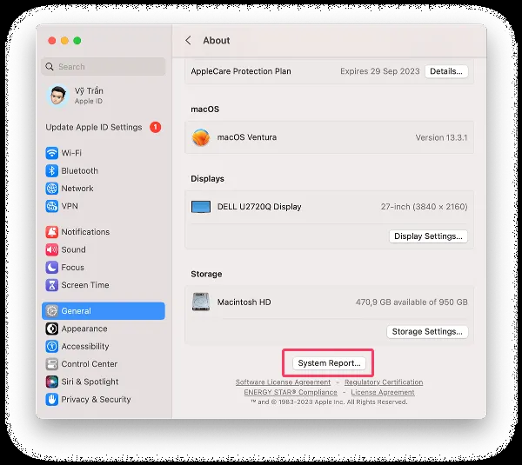Click the Accessibility label in sidebar

coord(85,346)
